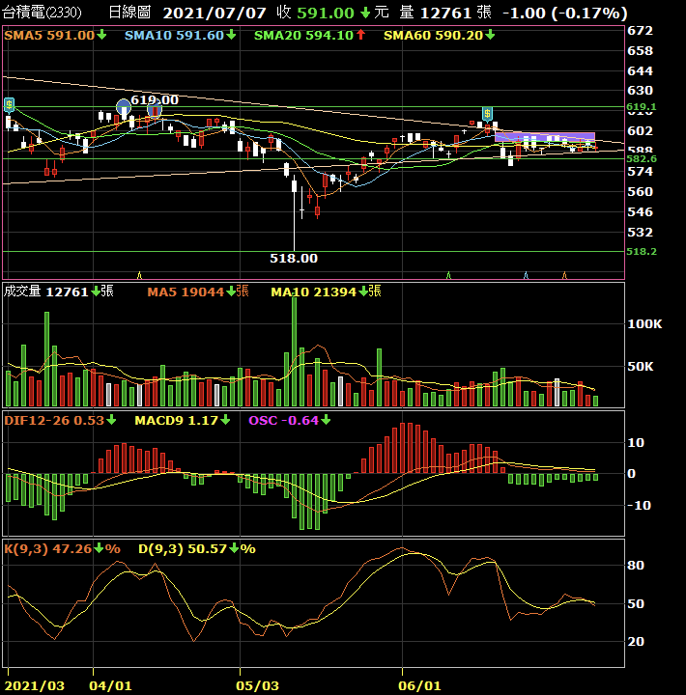Select the SMA20 594.10 legend
686x695 pixels.
click(309, 35)
